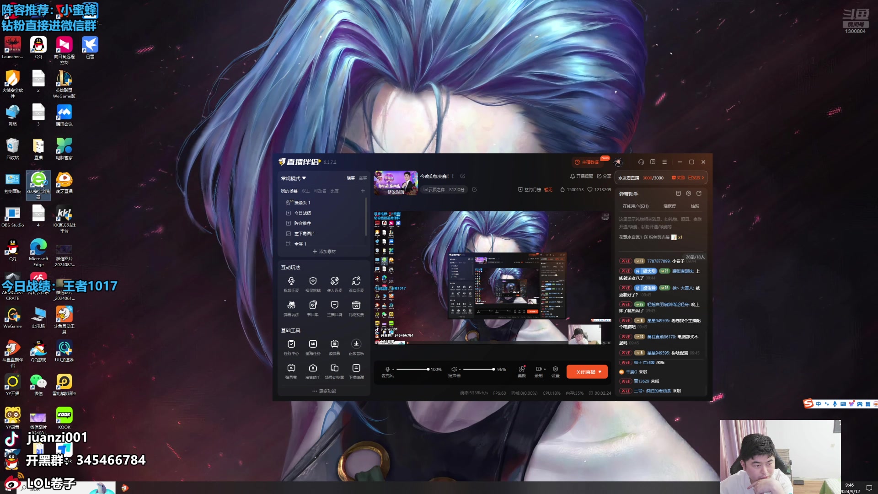878x494 pixels.
Task: Click 添加素材 to add source
Action: [x=324, y=252]
